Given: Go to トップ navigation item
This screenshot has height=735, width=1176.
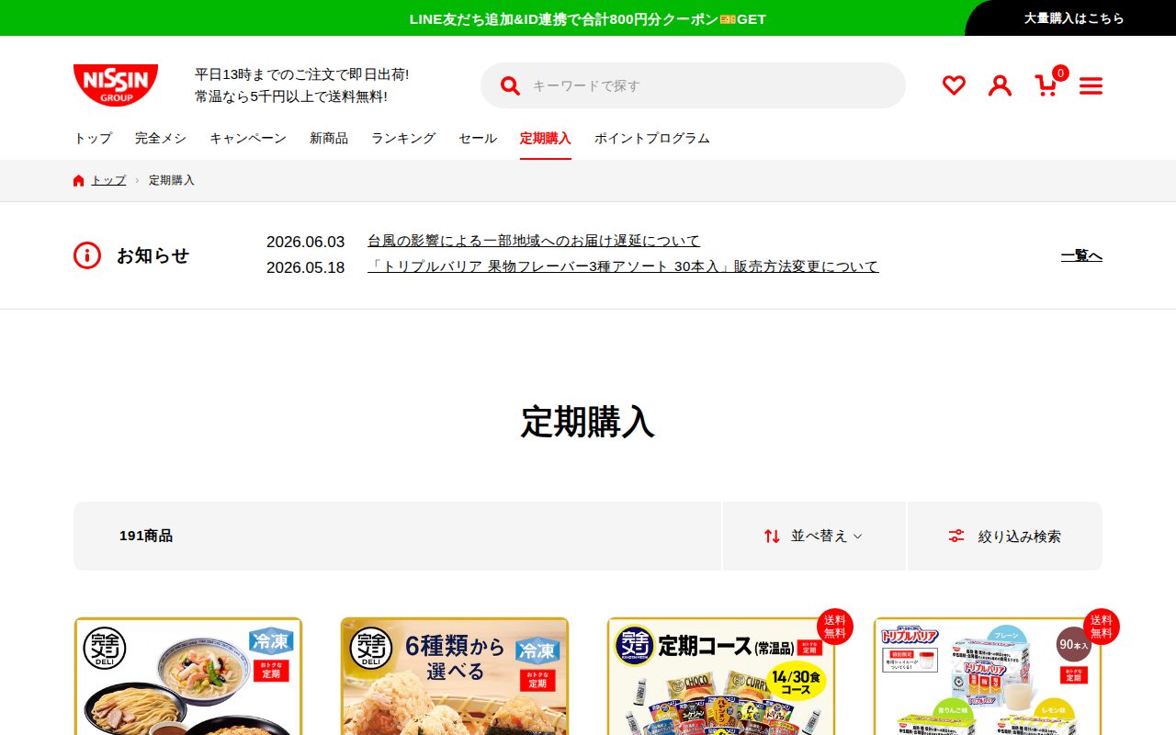Looking at the screenshot, I should pos(93,139).
